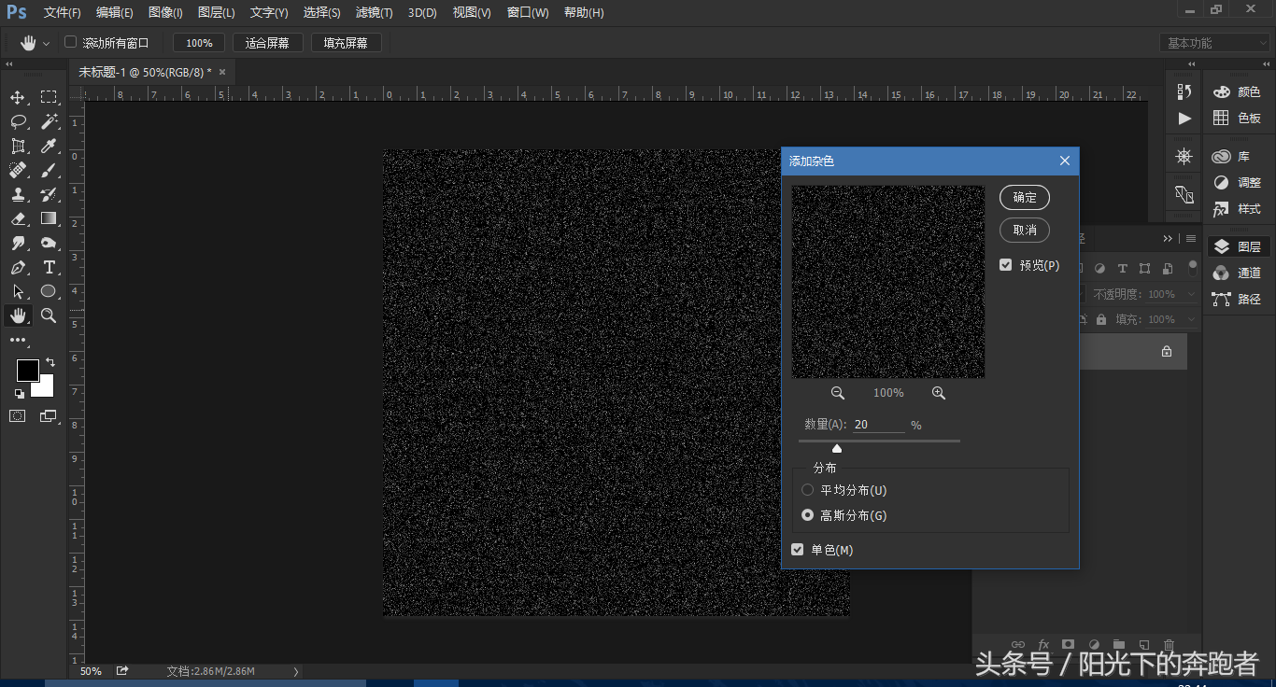
Task: Open the Channels (通道) panel
Action: 1238,273
